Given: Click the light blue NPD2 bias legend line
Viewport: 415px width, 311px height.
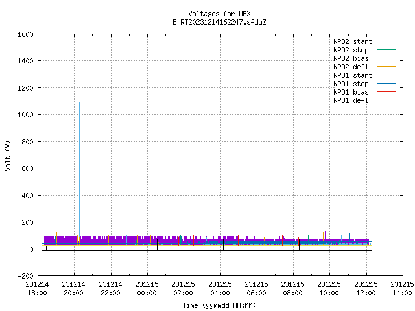Looking at the screenshot, I should (386, 58).
